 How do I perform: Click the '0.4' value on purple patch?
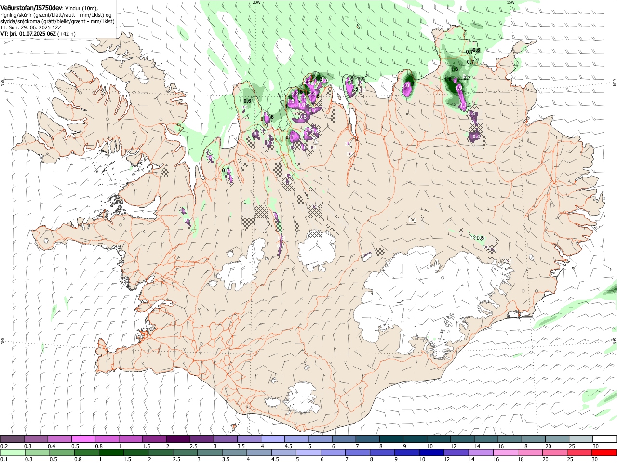(x=476, y=137)
